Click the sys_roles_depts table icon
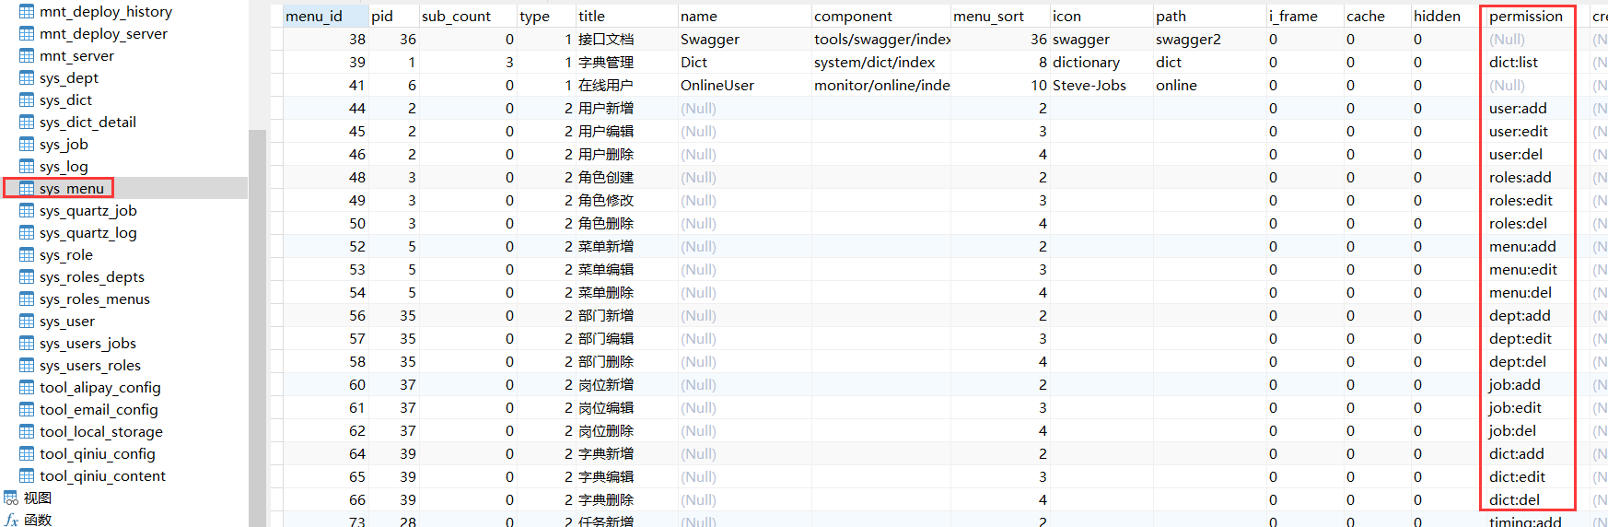 pyautogui.click(x=27, y=277)
